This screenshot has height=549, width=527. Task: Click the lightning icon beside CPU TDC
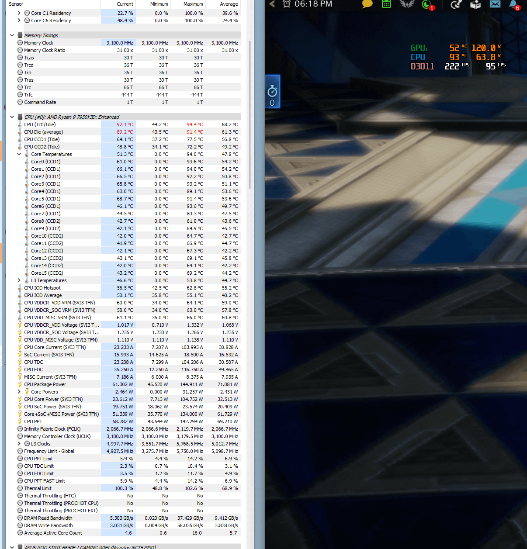point(20,362)
